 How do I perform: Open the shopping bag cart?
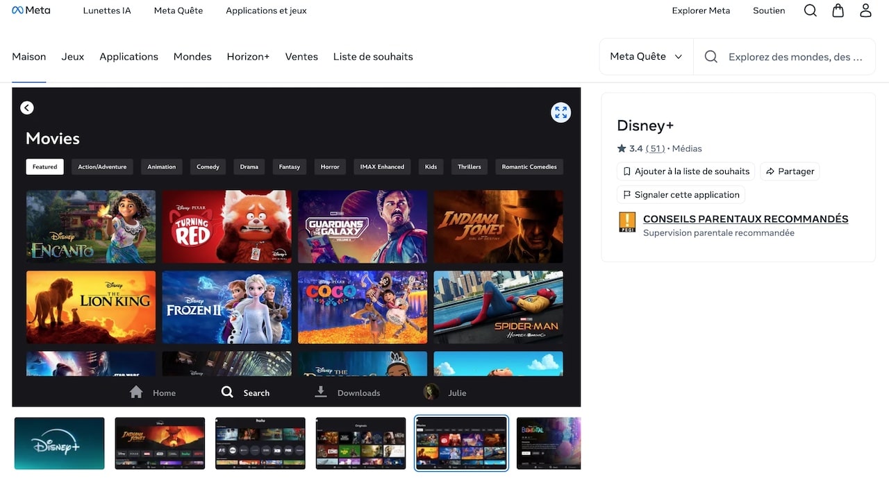pos(838,10)
